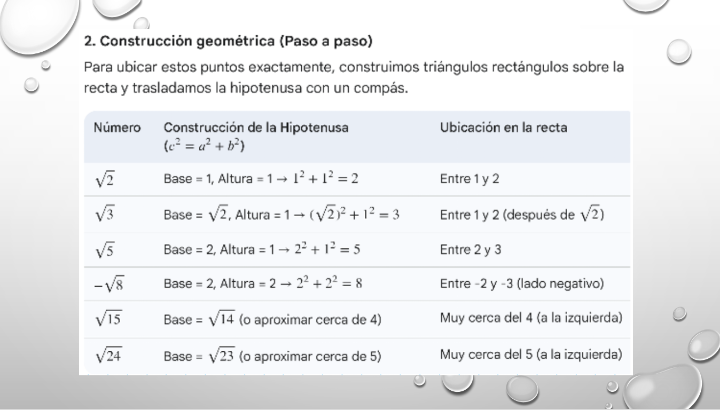Click the heading "2. Construcción geométrica (Paso a paso)"
Screen dimensions: 720x410
point(229,41)
